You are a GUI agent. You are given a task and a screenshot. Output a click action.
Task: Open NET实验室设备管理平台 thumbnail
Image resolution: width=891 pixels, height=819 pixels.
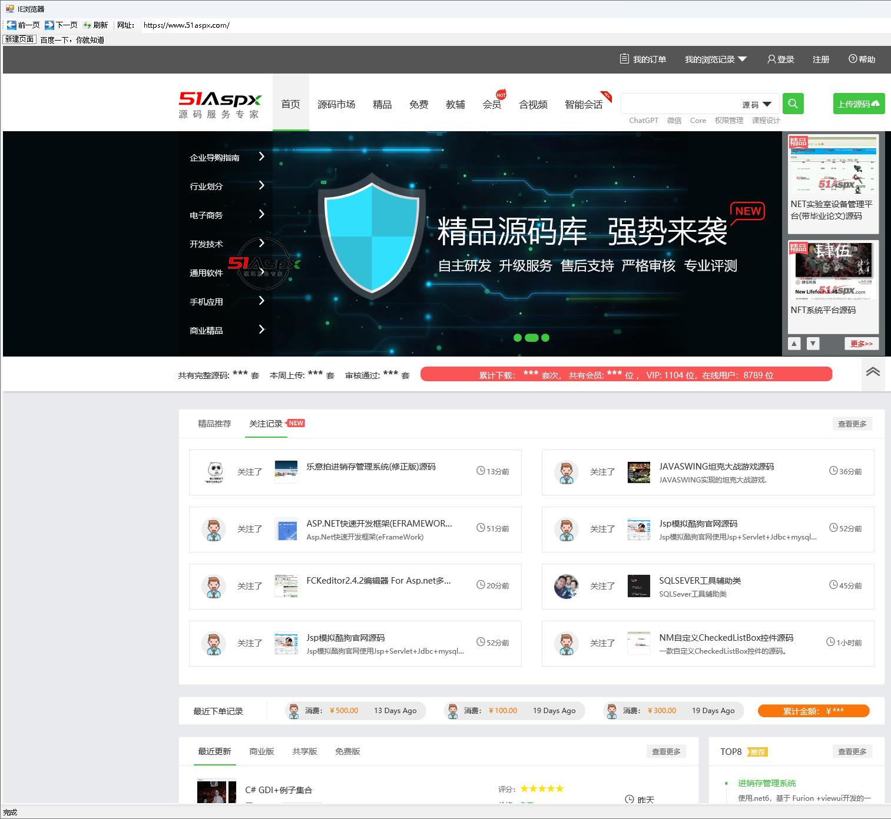click(833, 167)
